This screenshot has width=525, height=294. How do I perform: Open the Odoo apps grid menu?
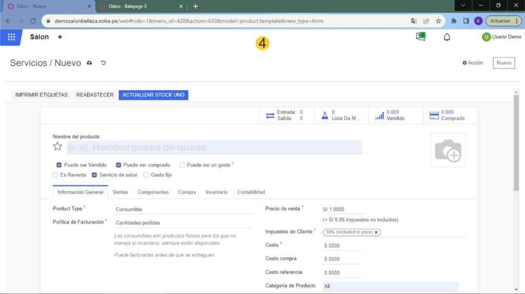pyautogui.click(x=11, y=37)
